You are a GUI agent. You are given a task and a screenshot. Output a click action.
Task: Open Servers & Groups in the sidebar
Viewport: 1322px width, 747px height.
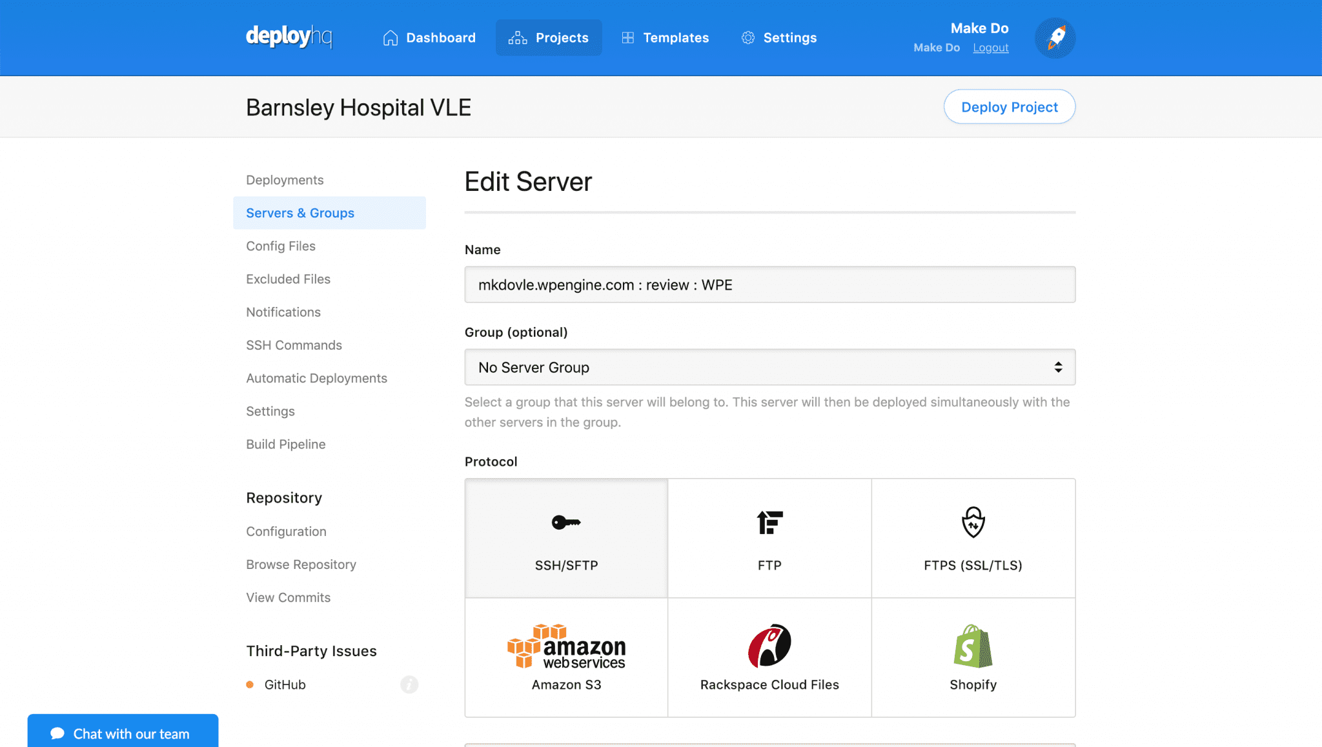300,212
